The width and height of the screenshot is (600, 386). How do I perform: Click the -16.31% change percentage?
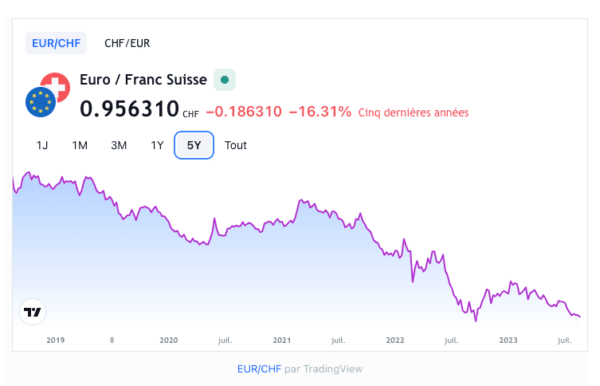[x=320, y=112]
